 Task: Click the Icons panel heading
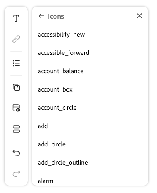pos(56,16)
